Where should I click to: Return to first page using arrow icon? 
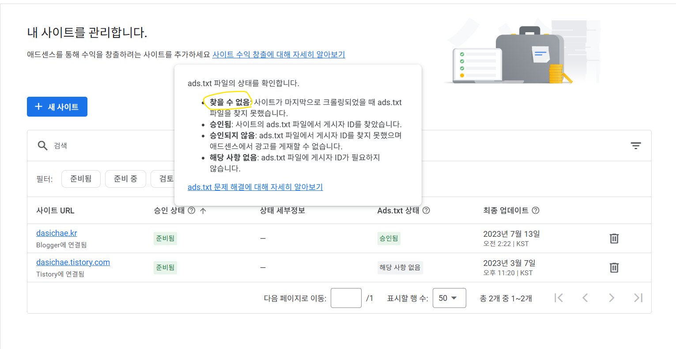click(x=559, y=298)
